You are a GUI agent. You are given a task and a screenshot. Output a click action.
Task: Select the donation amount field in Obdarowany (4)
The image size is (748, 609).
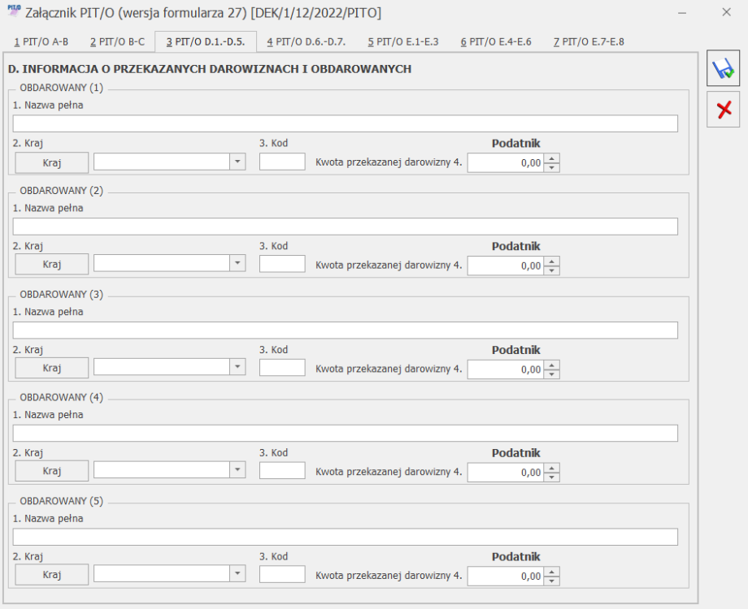point(506,473)
